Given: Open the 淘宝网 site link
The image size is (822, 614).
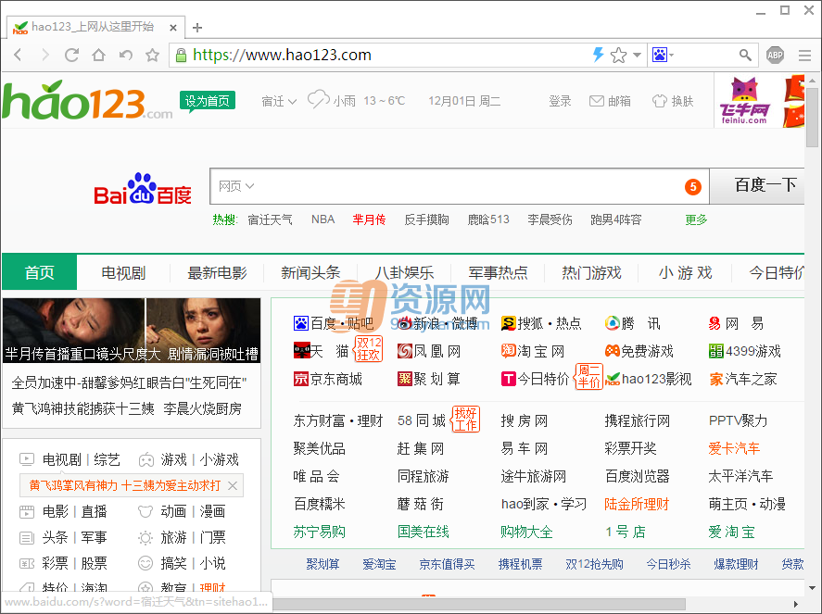Looking at the screenshot, I should (533, 351).
